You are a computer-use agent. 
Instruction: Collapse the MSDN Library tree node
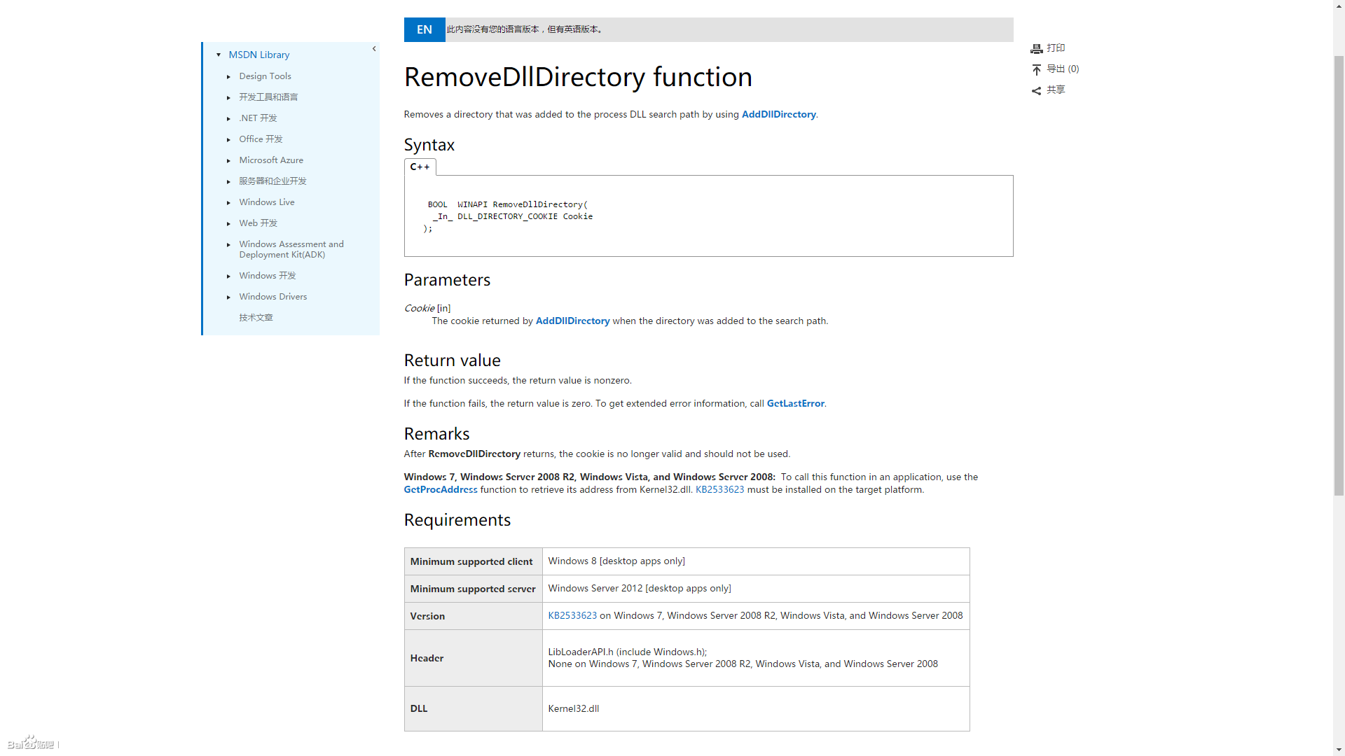coord(219,55)
